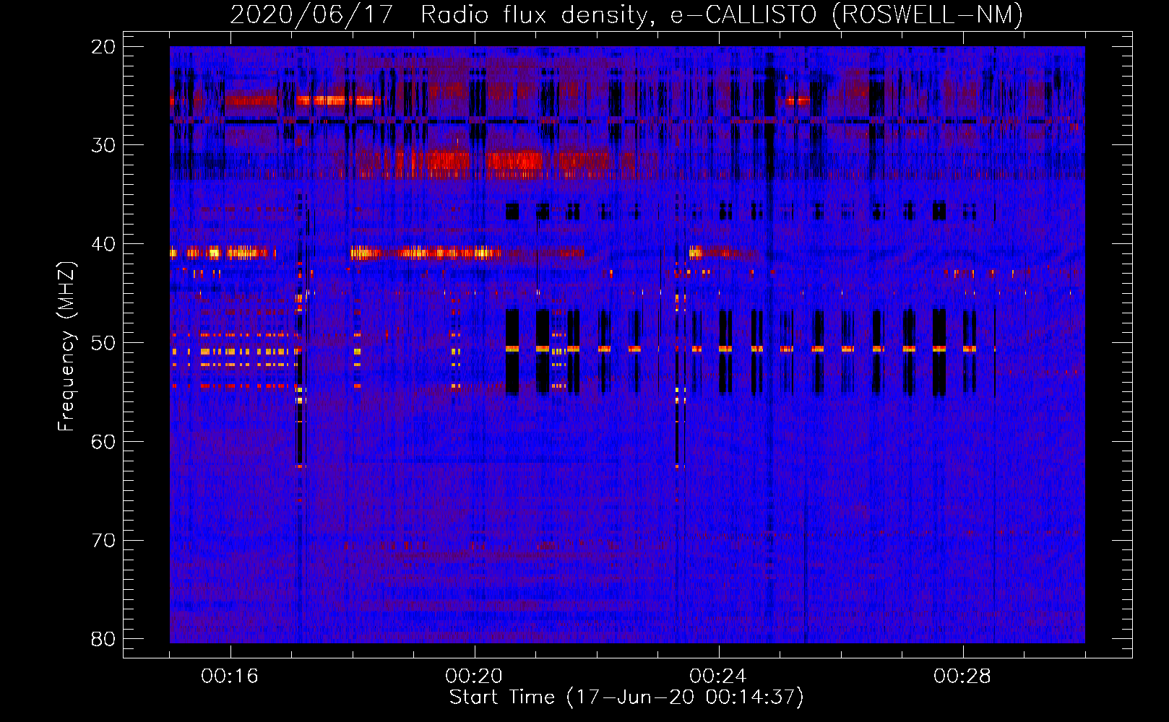Click the time axis label '00:20'
This screenshot has width=1169, height=722.
pos(474,677)
